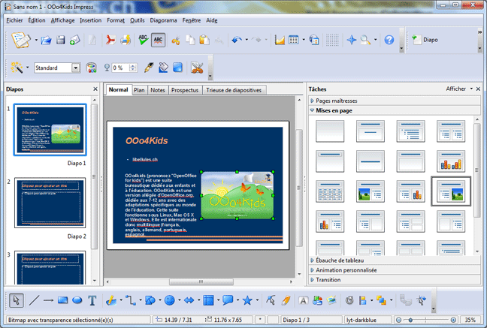487x328 pixels.
Task: Close the Diapos panel
Action: [x=95, y=89]
